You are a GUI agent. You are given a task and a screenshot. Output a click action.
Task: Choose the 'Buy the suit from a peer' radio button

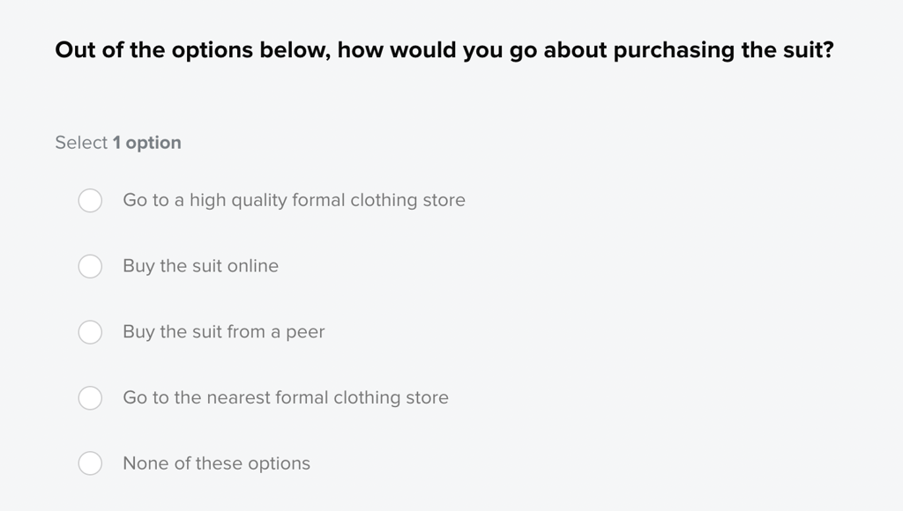pos(91,332)
